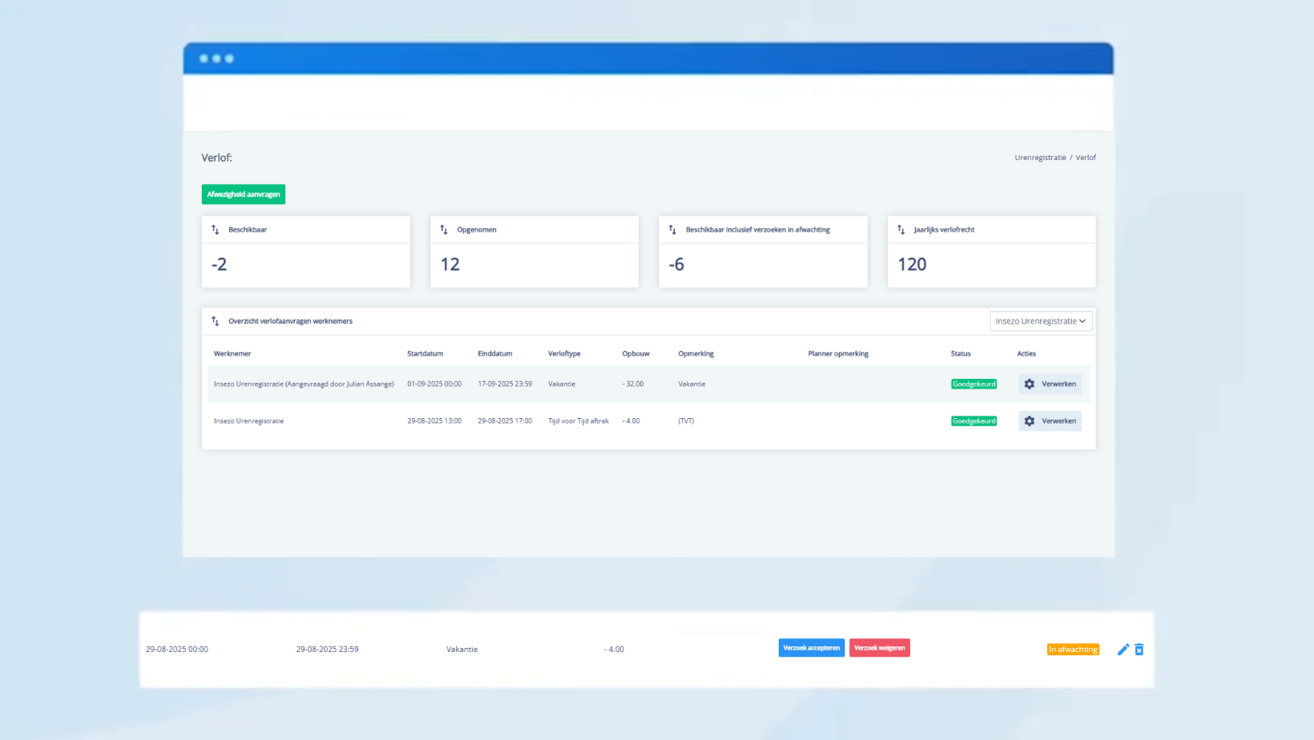This screenshot has width=1314, height=740.
Task: Click the Verzoek accepteren button
Action: click(812, 648)
